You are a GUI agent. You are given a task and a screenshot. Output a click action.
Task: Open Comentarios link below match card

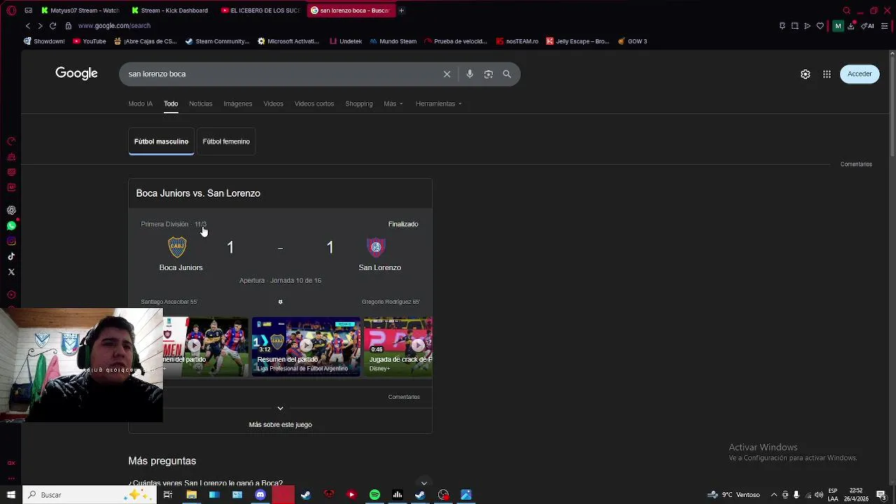coord(404,397)
